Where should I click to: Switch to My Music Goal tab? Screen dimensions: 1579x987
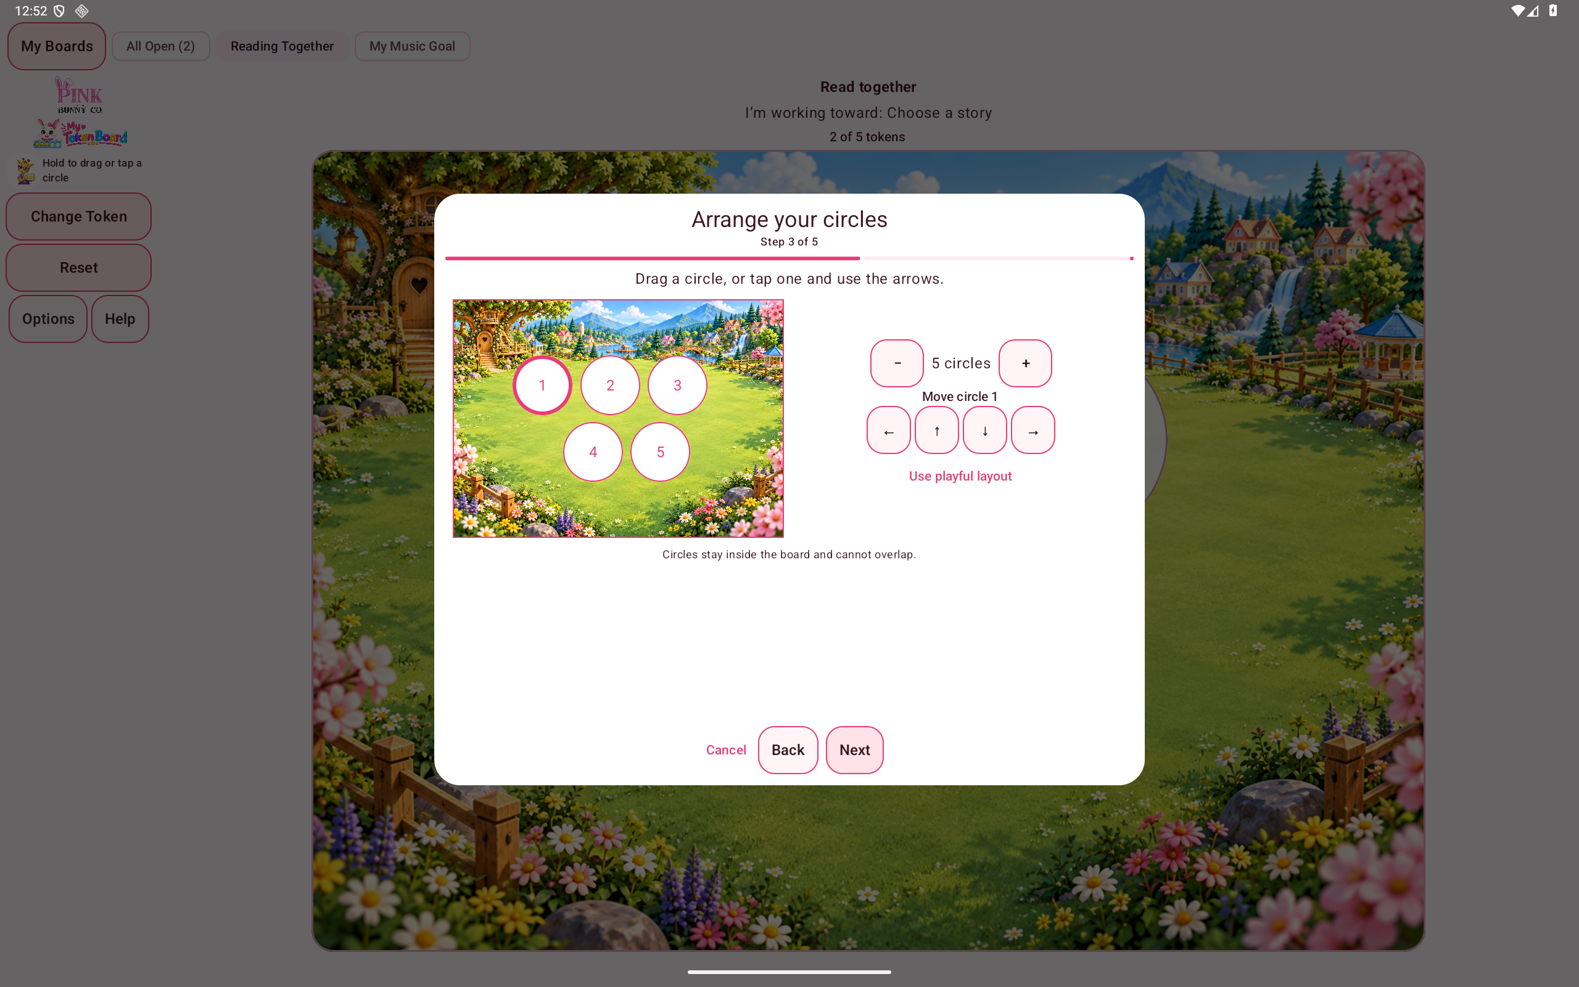pos(413,46)
